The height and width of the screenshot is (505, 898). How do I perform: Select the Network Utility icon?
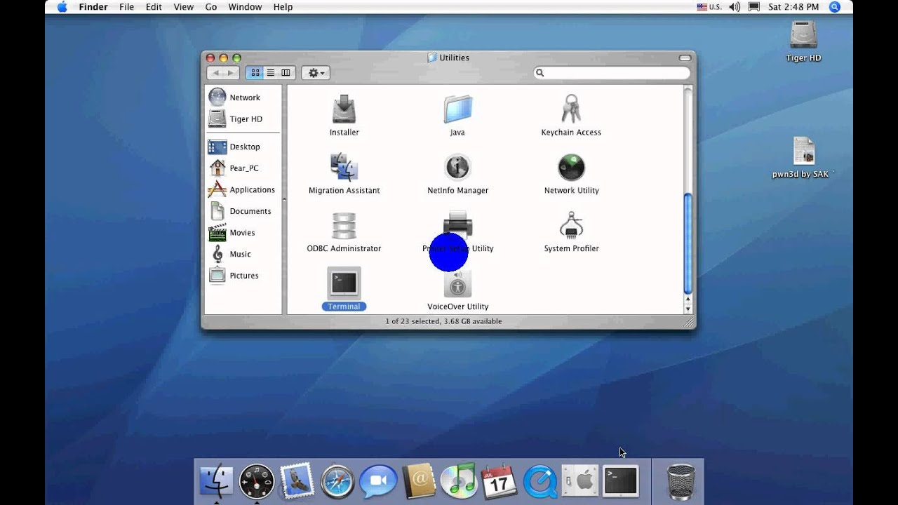tap(571, 168)
